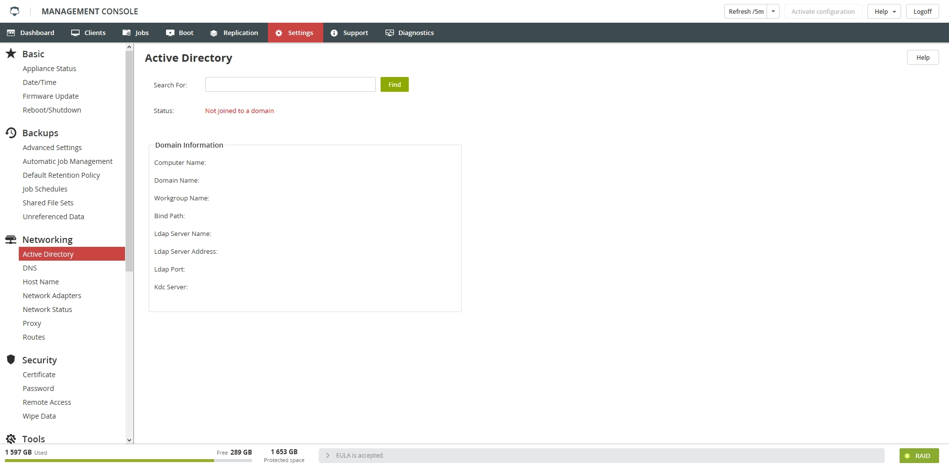Click the Management Console logo icon

click(14, 11)
